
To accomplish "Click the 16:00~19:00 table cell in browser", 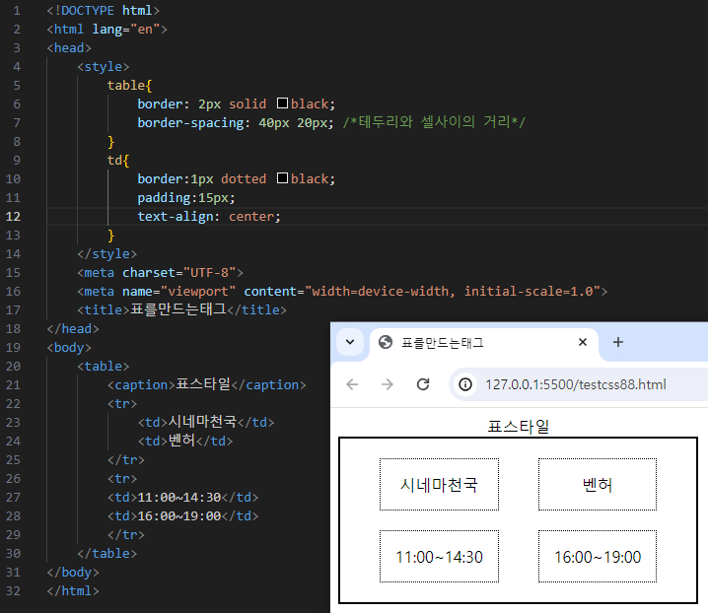I will [597, 556].
